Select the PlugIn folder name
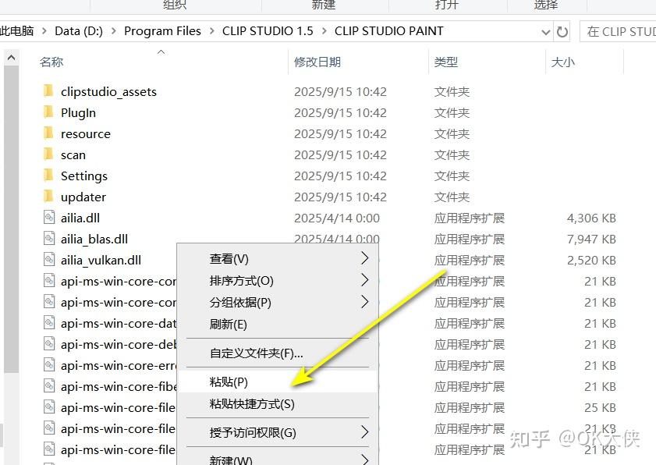The width and height of the screenshot is (656, 465). [x=78, y=113]
